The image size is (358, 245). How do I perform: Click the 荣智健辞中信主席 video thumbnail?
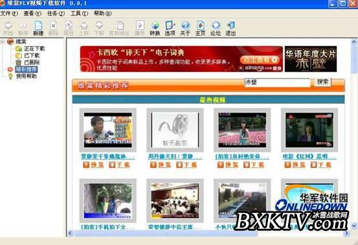[x=175, y=200]
